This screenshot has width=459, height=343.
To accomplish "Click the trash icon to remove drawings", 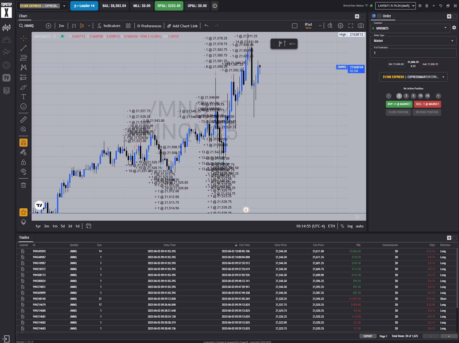I will tap(23, 185).
